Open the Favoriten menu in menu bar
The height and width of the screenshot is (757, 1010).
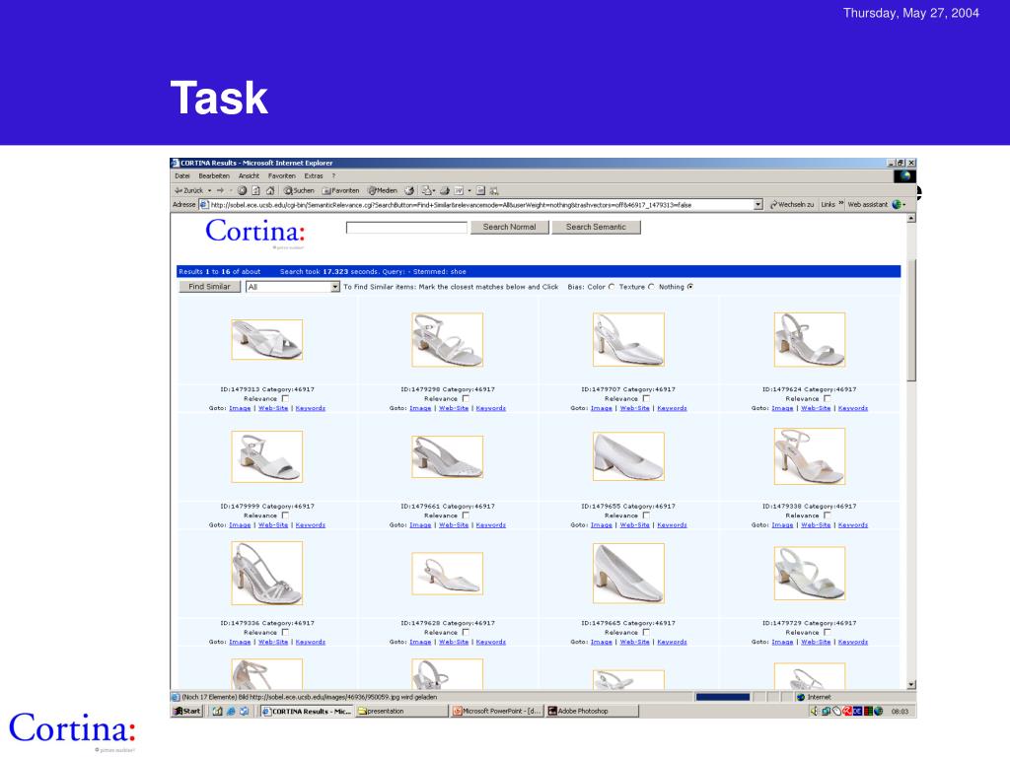coord(281,175)
